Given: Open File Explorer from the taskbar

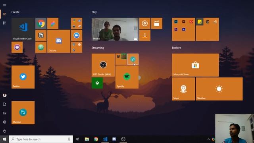Looking at the screenshot, I should click(87, 139).
